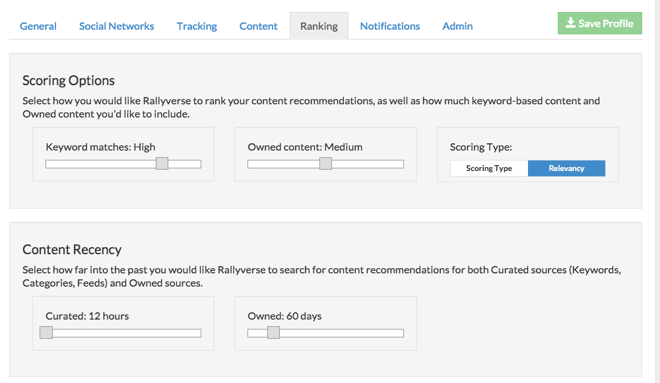Click the right end of Keyword matches track
Image resolution: width=660 pixels, height=383 pixels.
coord(198,164)
